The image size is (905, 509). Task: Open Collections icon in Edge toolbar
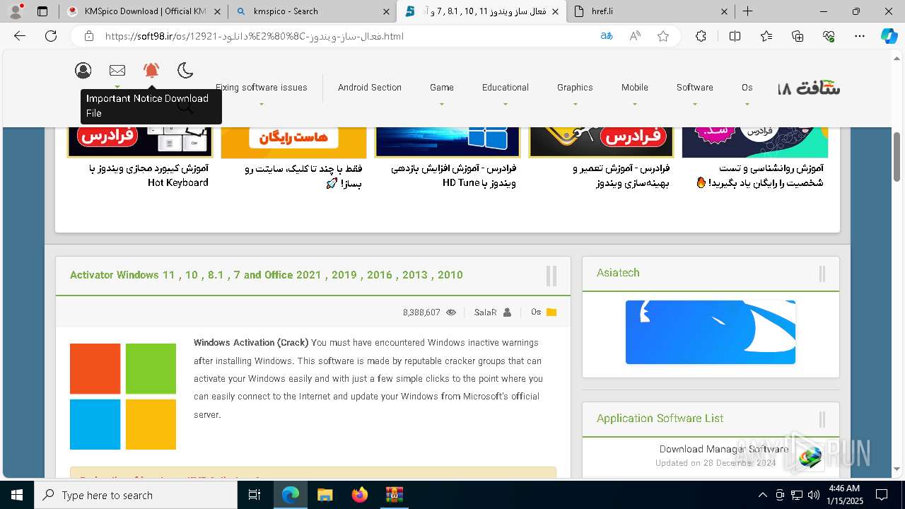pos(798,36)
